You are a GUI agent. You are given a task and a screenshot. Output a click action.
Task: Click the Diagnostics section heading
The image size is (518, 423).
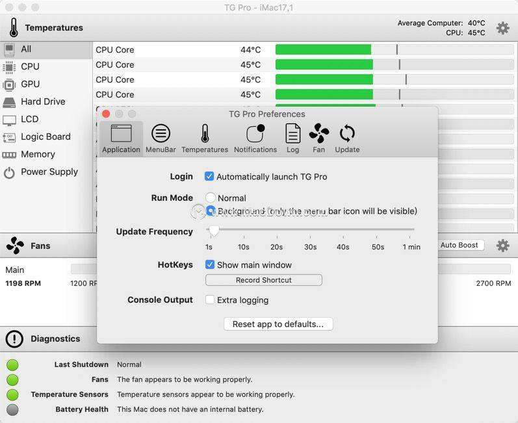[x=55, y=339]
